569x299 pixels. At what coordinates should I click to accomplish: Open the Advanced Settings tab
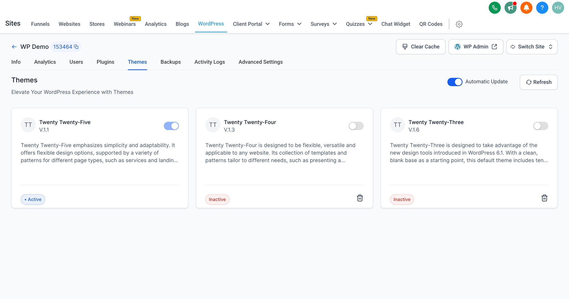tap(261, 62)
